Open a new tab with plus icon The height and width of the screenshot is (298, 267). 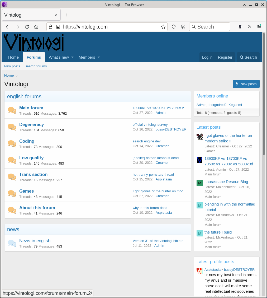(x=66, y=15)
